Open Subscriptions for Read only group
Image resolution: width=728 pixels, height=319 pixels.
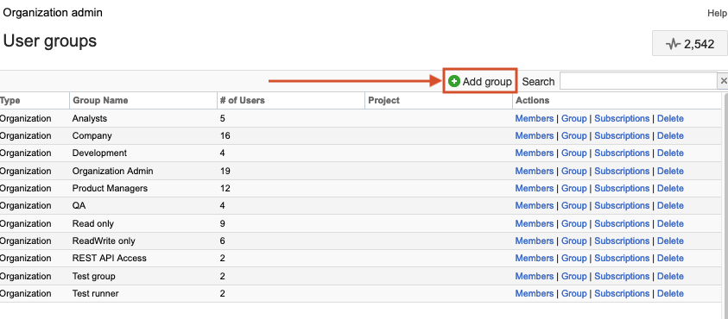[622, 223]
